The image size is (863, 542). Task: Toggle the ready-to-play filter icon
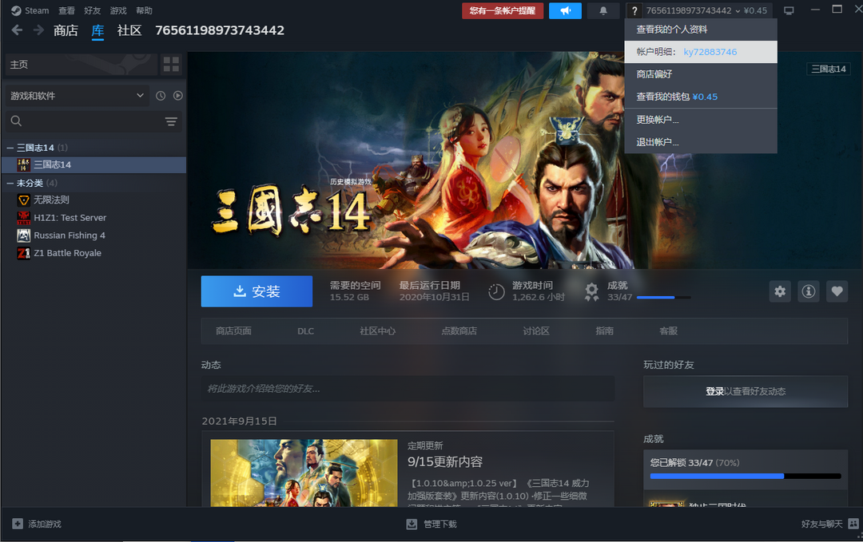coord(178,96)
